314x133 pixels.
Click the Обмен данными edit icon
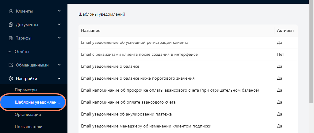[11, 65]
